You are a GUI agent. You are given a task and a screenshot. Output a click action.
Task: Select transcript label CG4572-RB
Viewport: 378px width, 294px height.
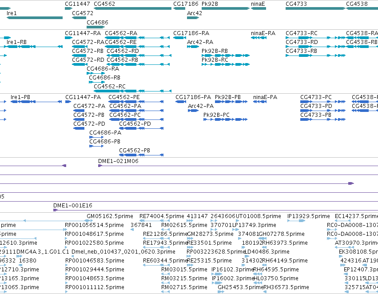(x=88, y=51)
